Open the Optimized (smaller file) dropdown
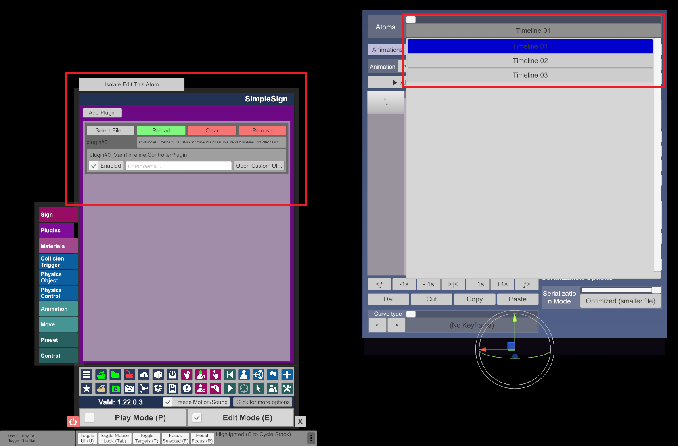Image resolution: width=678 pixels, height=446 pixels. coord(621,301)
